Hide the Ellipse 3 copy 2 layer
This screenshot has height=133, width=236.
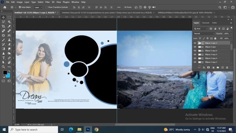195,43
